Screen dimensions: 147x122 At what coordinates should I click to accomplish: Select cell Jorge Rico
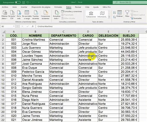pos(35,44)
